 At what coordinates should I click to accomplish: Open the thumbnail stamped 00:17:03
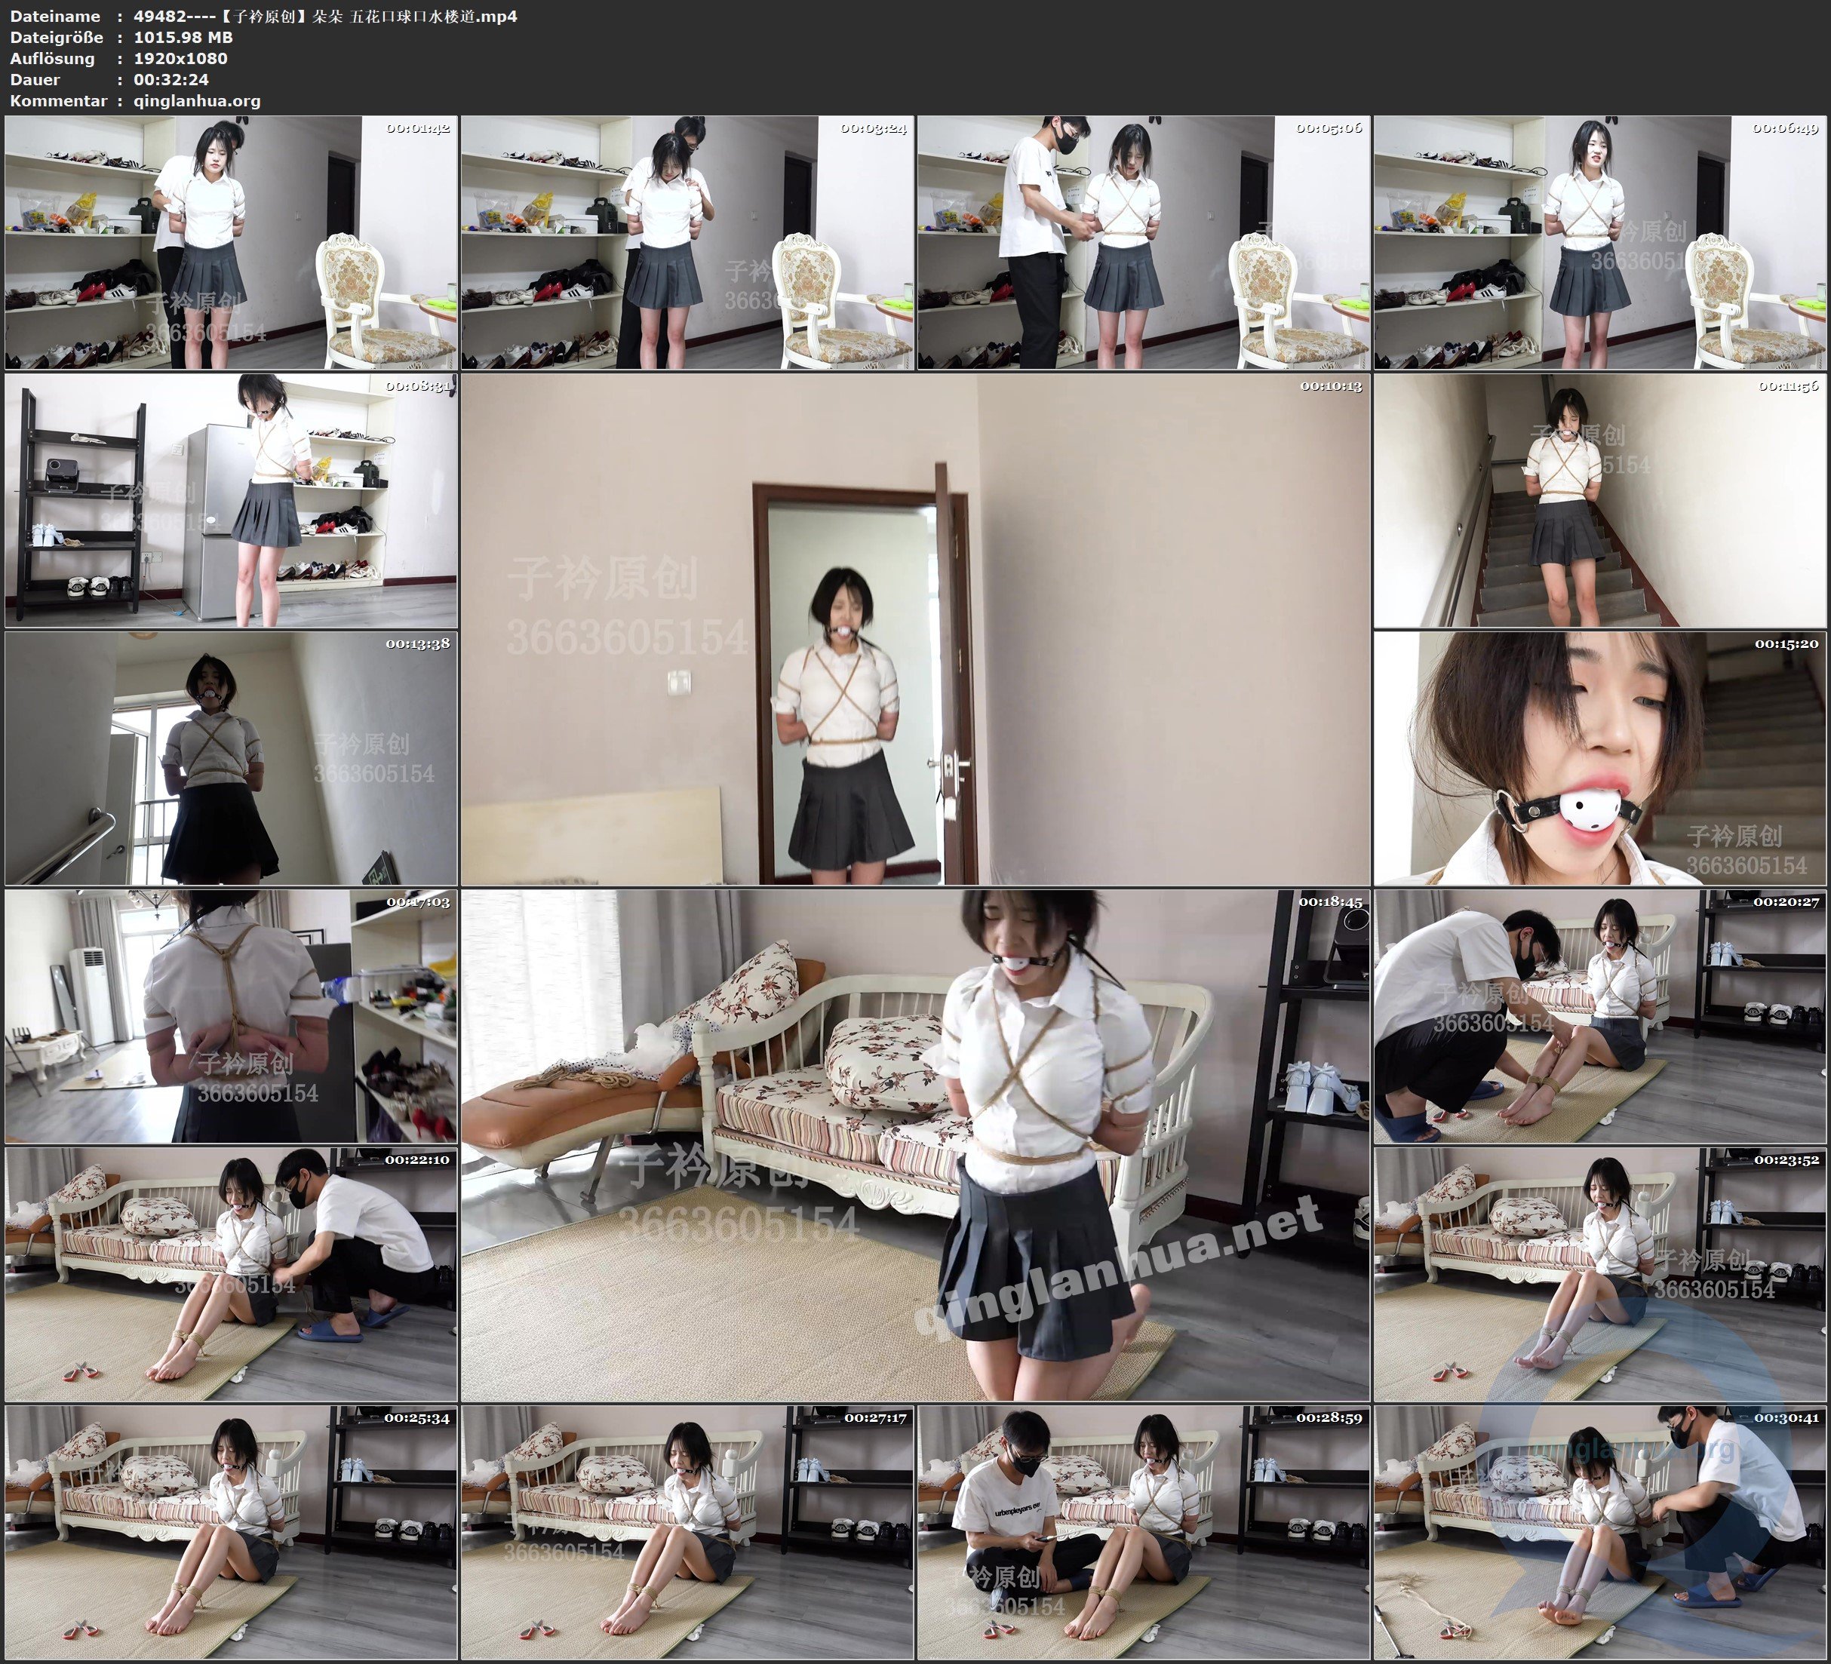[x=231, y=1016]
